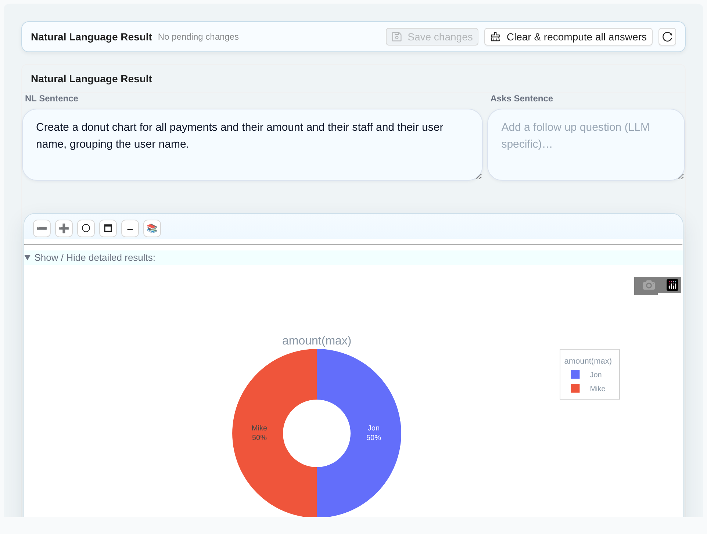Click the red Mike legend swatch
Image resolution: width=707 pixels, height=534 pixels.
[575, 388]
